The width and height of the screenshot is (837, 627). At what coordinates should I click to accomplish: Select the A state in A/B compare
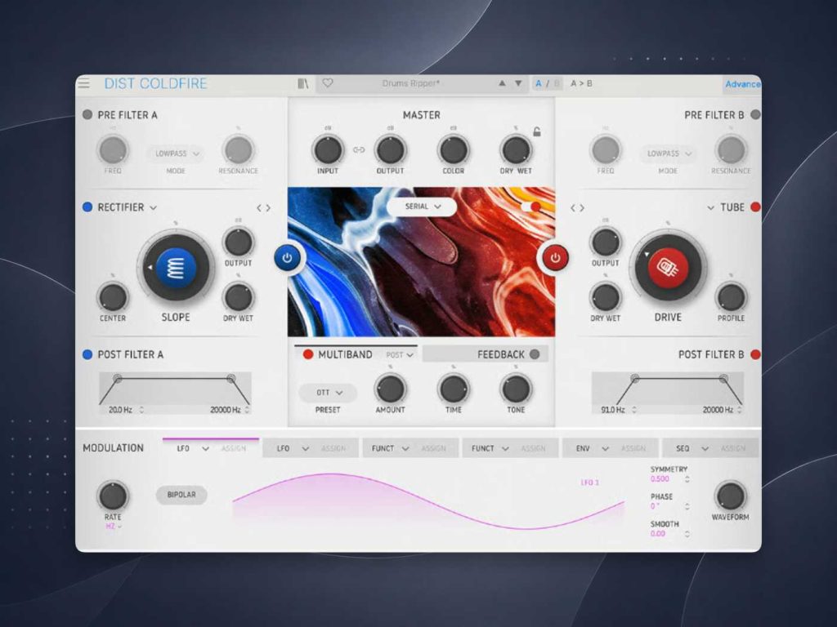pyautogui.click(x=539, y=84)
